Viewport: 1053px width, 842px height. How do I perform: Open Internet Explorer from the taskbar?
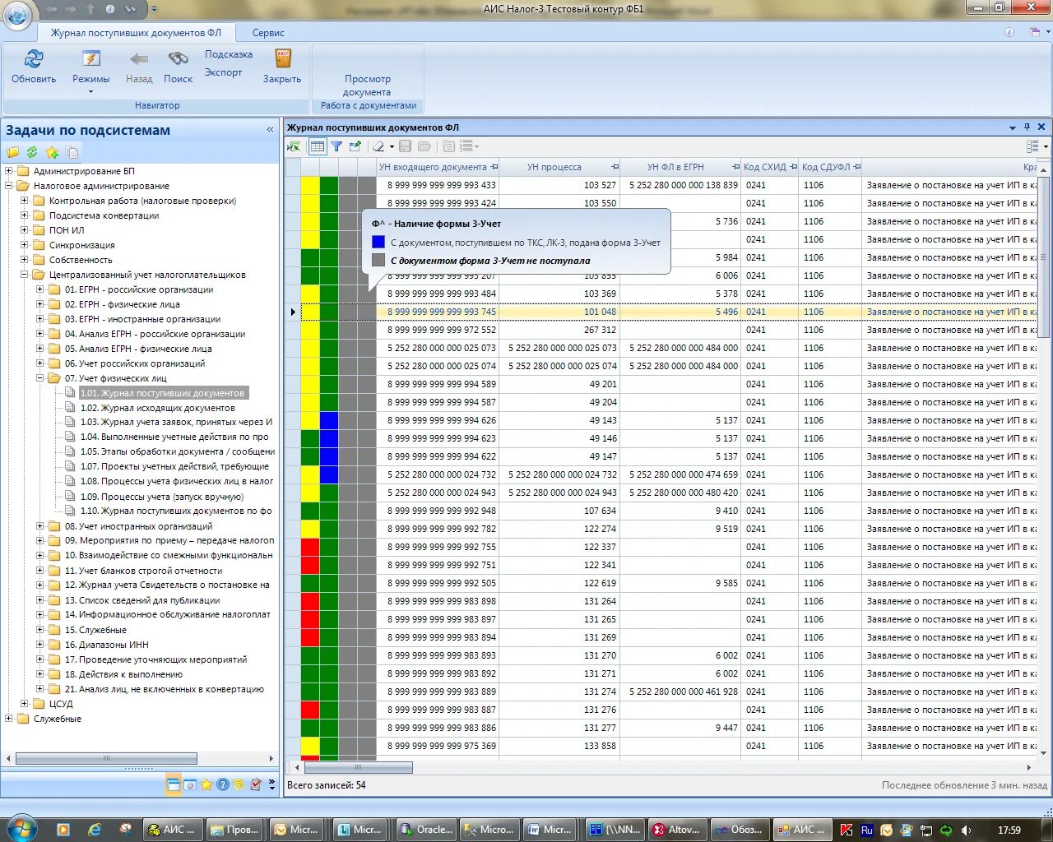click(94, 830)
